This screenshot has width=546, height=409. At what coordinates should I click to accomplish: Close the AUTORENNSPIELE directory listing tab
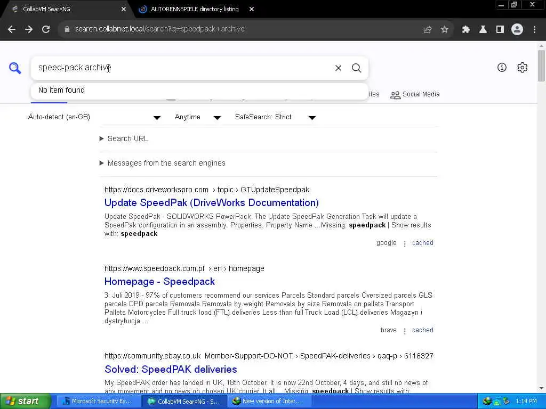[x=252, y=10]
